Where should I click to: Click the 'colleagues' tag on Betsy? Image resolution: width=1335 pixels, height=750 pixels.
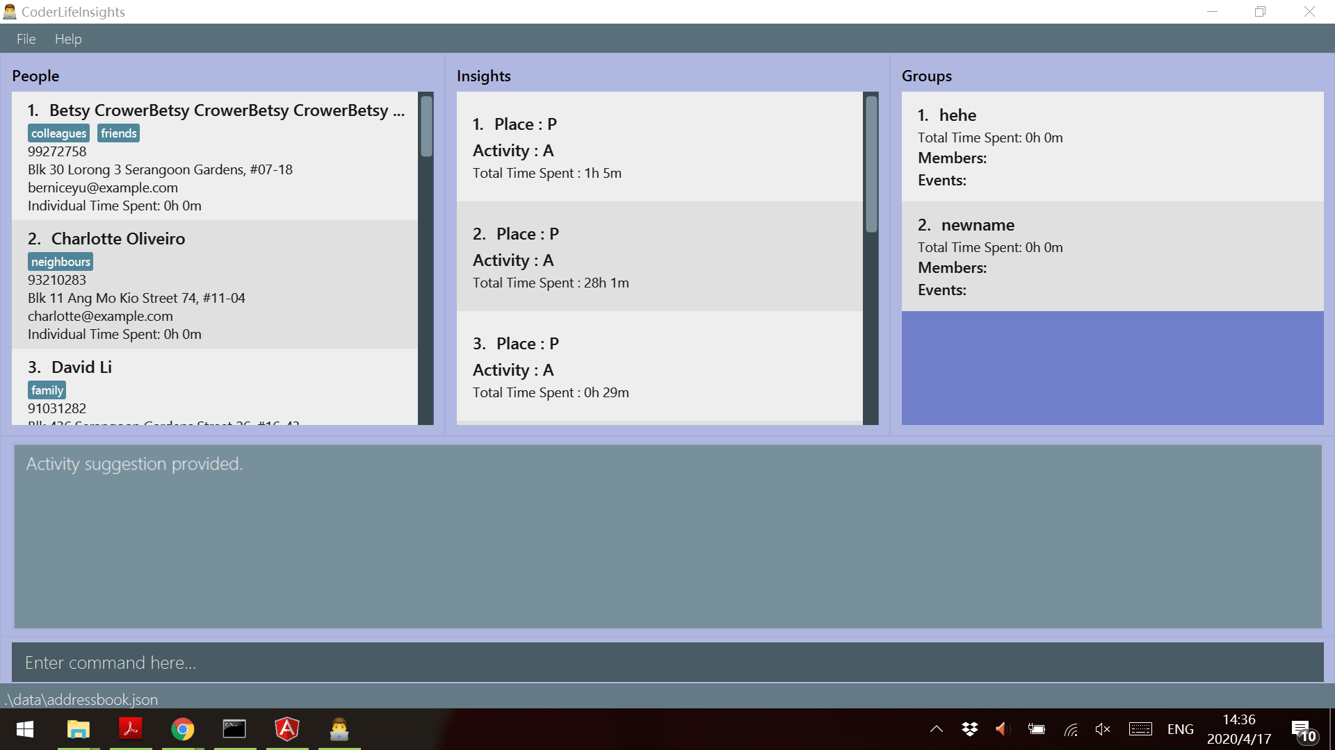pos(58,133)
